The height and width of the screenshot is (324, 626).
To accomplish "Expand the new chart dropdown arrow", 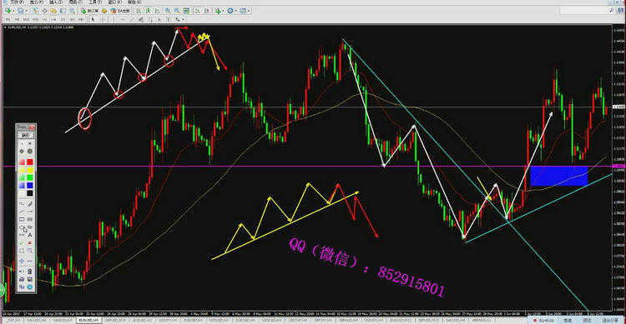I will tap(13, 11).
